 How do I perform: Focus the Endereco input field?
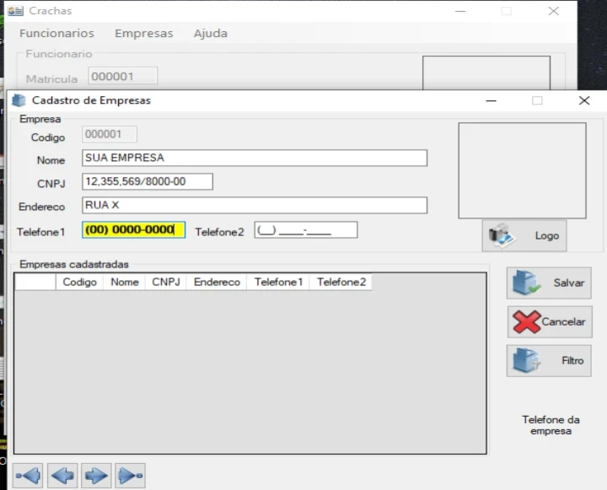pyautogui.click(x=255, y=205)
